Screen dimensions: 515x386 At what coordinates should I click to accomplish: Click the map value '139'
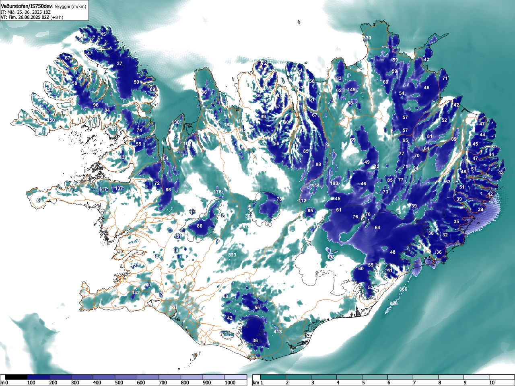(x=124, y=157)
